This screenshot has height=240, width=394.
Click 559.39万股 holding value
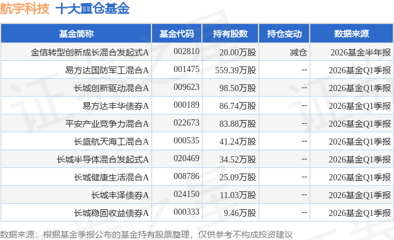[x=235, y=70]
